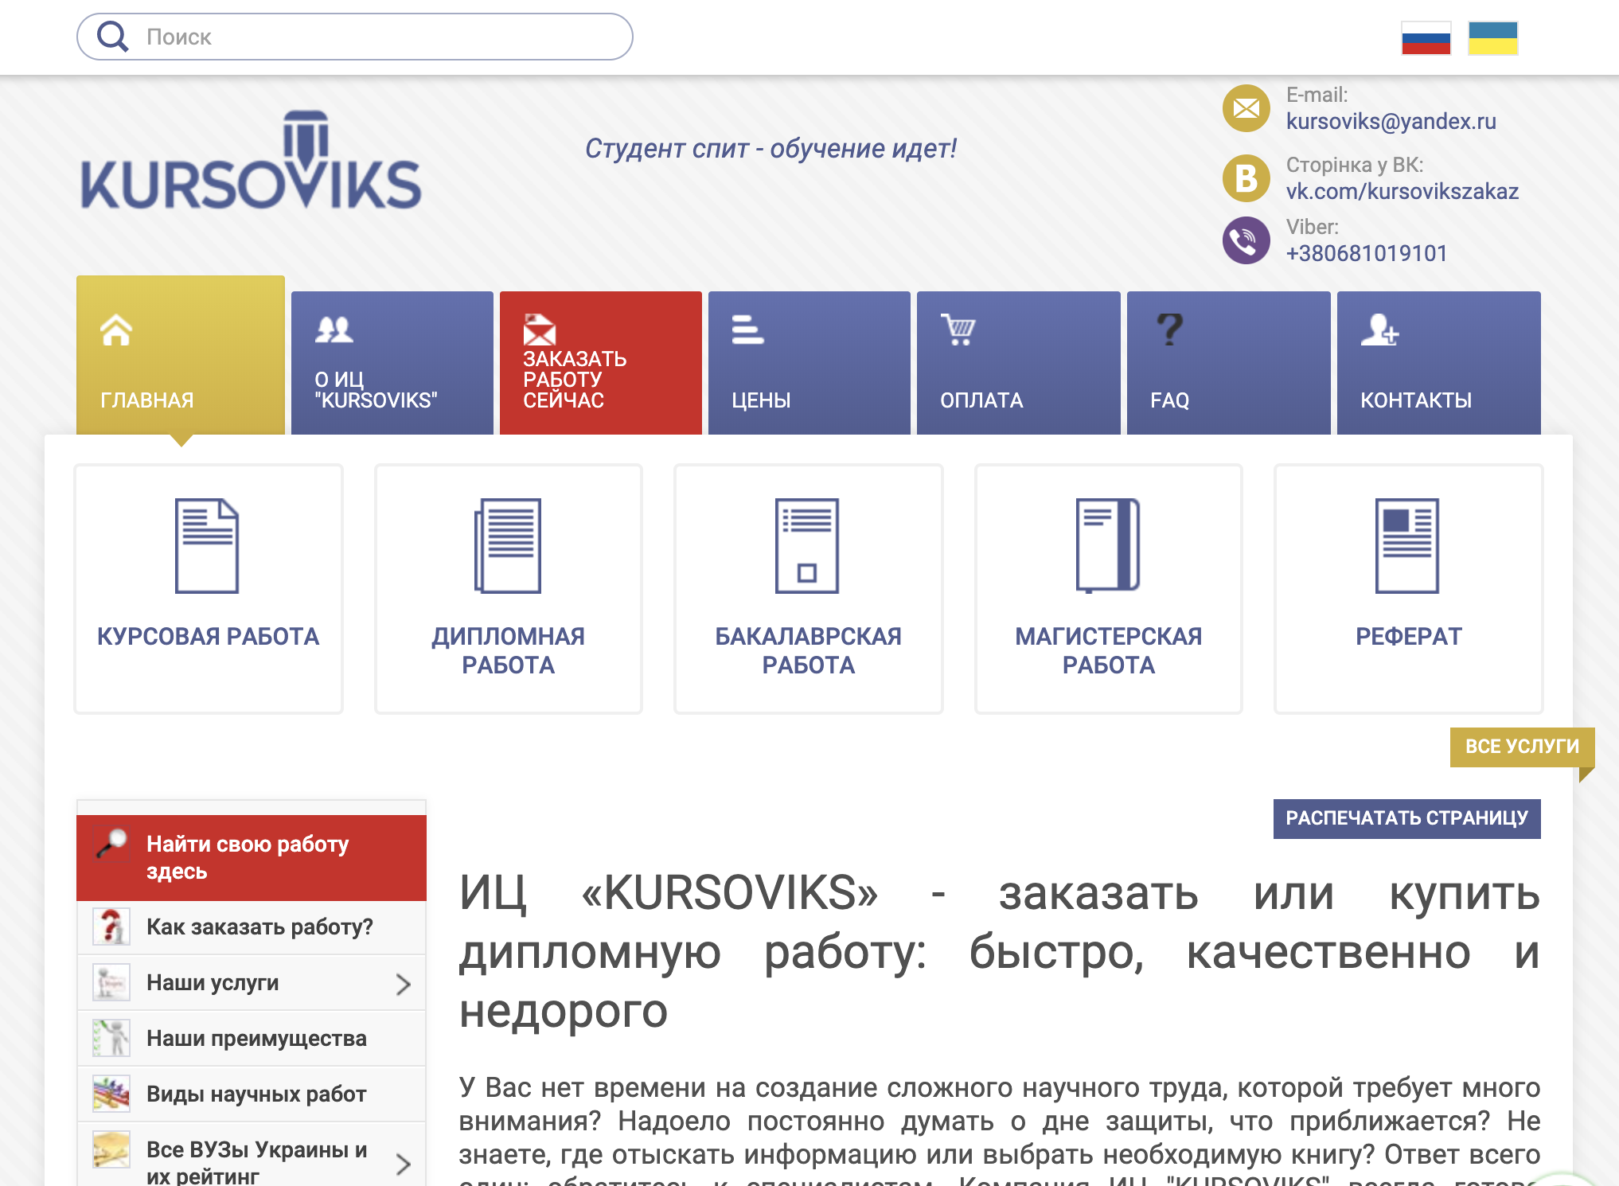Open Наши услуги sidebar item
Image resolution: width=1619 pixels, height=1186 pixels.
click(252, 983)
